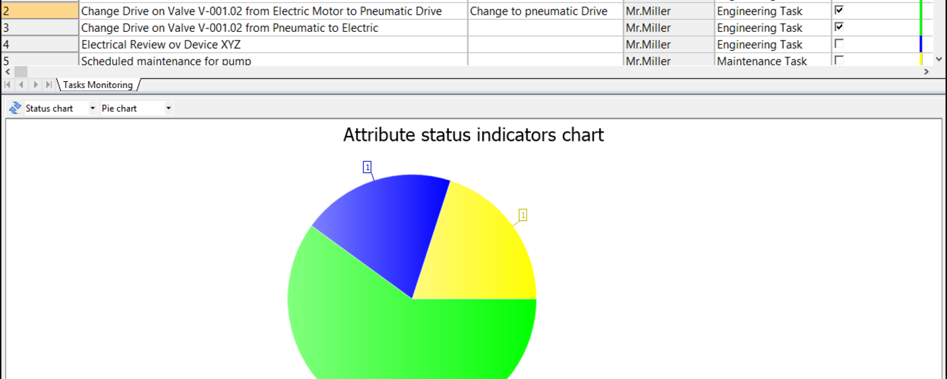Go to last sheet tab arrow
Viewport: 947px width, 379px height.
tap(48, 85)
